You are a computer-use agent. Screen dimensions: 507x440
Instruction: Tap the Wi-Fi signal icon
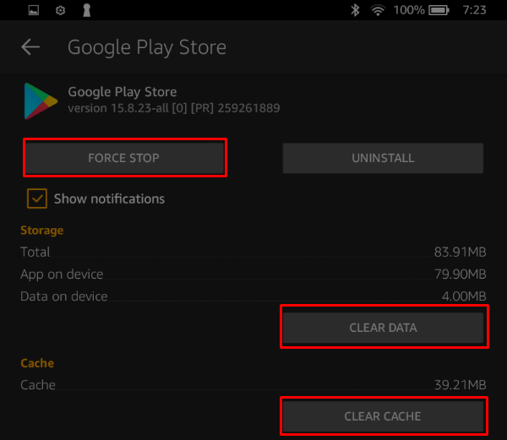tap(378, 10)
